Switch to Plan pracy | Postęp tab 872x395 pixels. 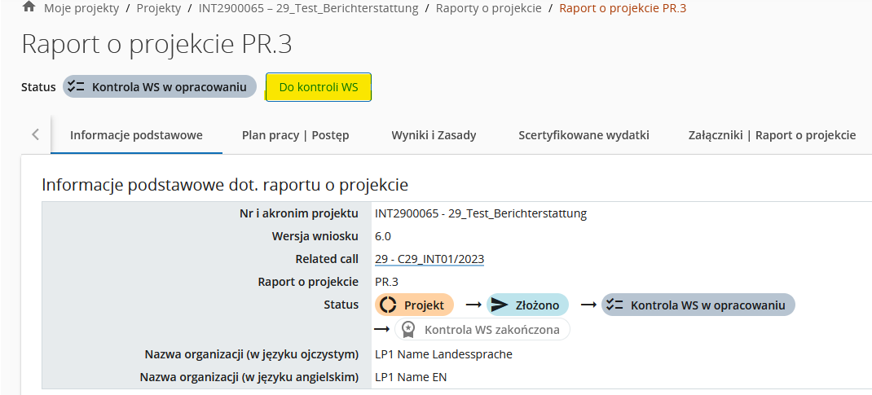(x=295, y=135)
